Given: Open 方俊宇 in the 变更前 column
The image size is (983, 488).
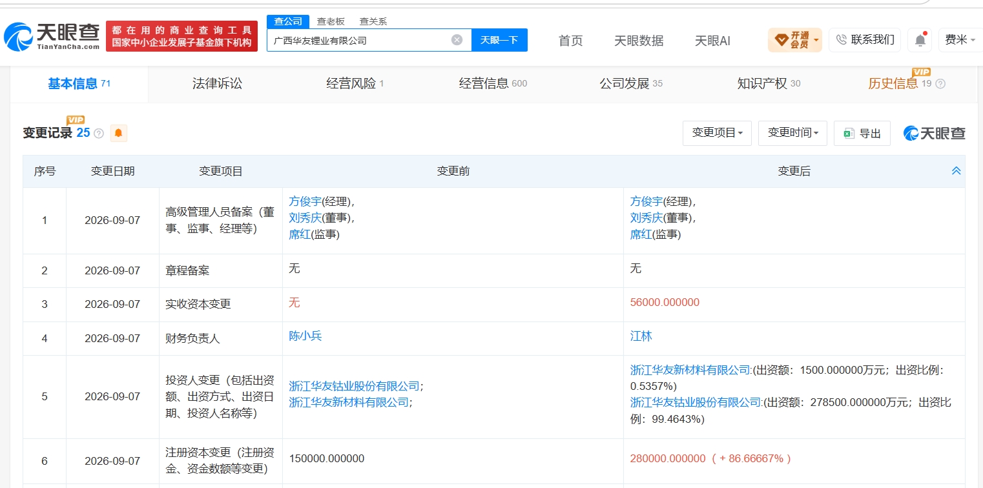Looking at the screenshot, I should (305, 201).
